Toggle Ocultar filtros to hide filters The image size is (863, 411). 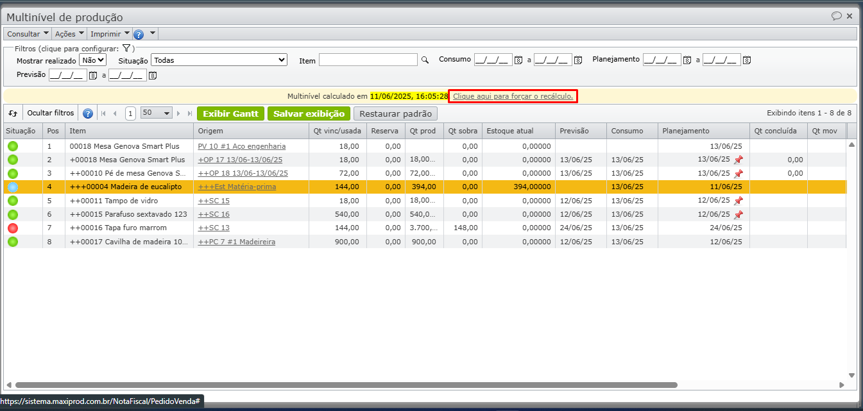pos(50,113)
